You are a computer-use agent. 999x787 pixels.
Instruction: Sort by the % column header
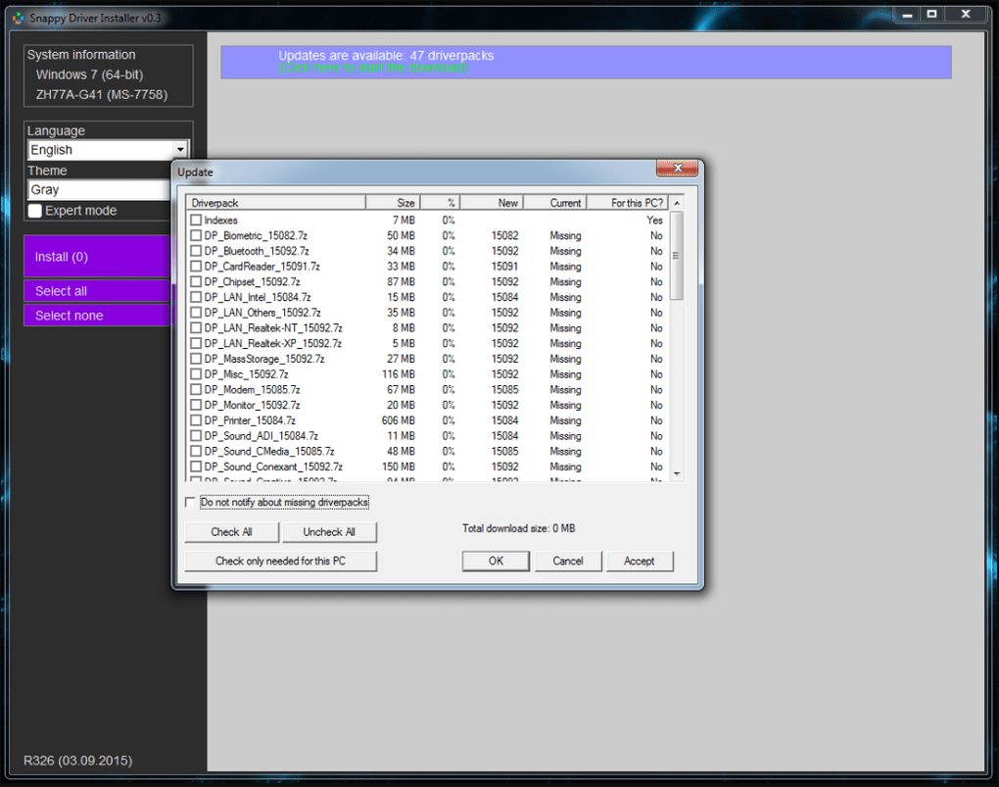click(x=440, y=203)
